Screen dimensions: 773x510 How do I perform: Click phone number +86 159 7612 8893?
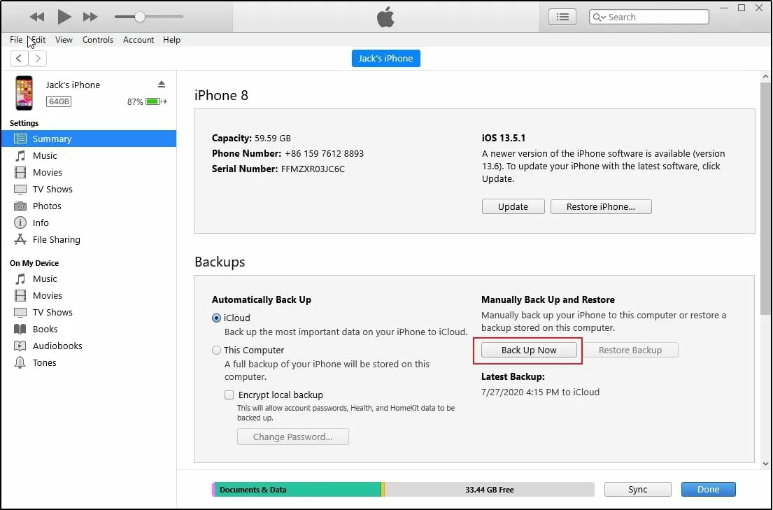(325, 154)
